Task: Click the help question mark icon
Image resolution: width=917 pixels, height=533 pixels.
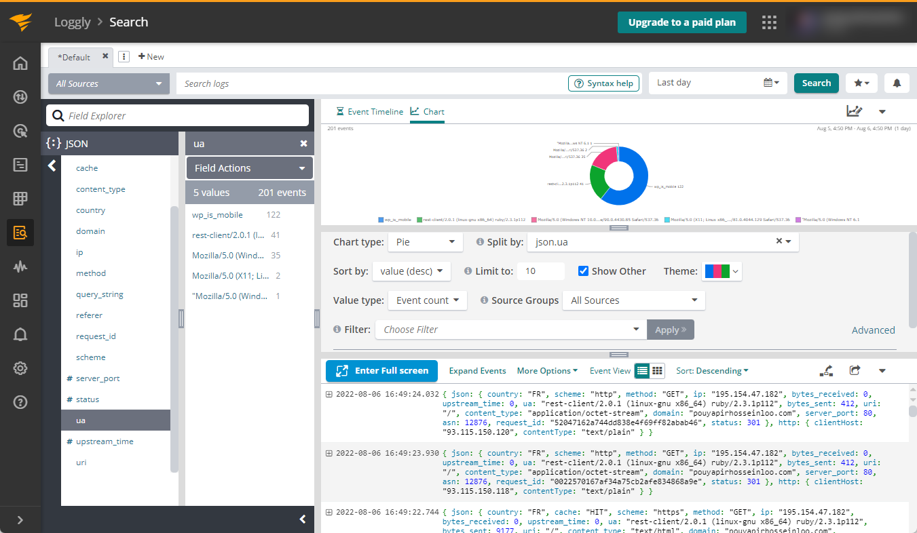Action: click(20, 402)
